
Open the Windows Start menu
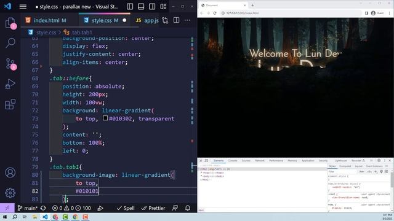[5, 217]
